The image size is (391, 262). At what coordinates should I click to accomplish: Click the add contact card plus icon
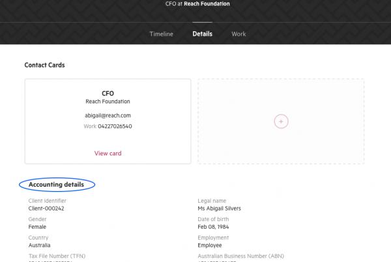[281, 122]
